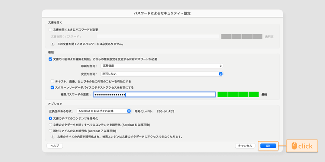
Task: Select encrypt all except metadata radio option
Action: pyautogui.click(x=50, y=124)
